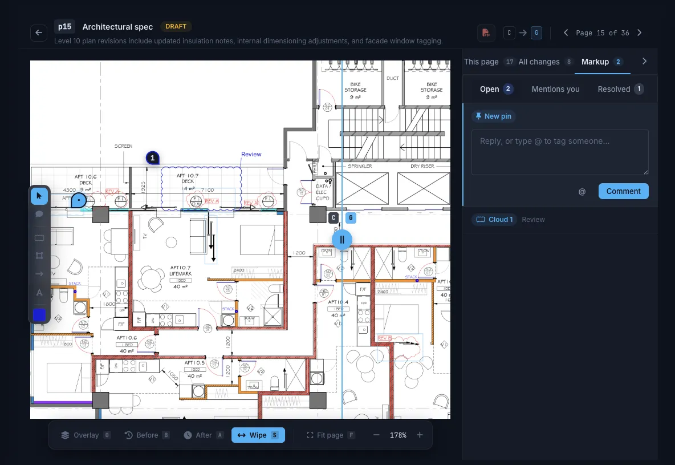Screen dimensions: 675x465
Task: Select the rectangle shape tool
Action: [39, 256]
